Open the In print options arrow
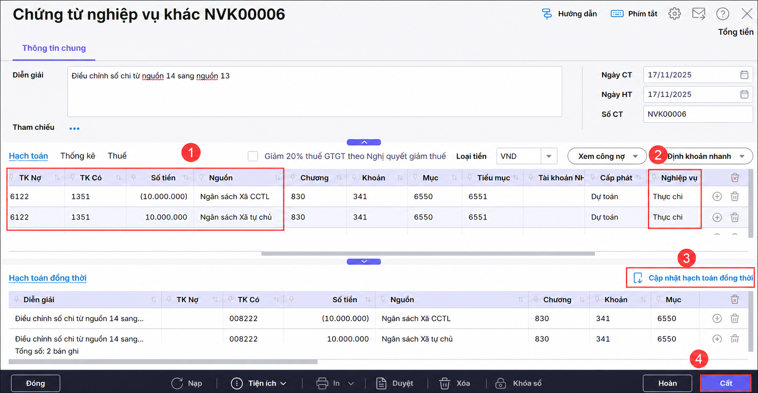 351,383
